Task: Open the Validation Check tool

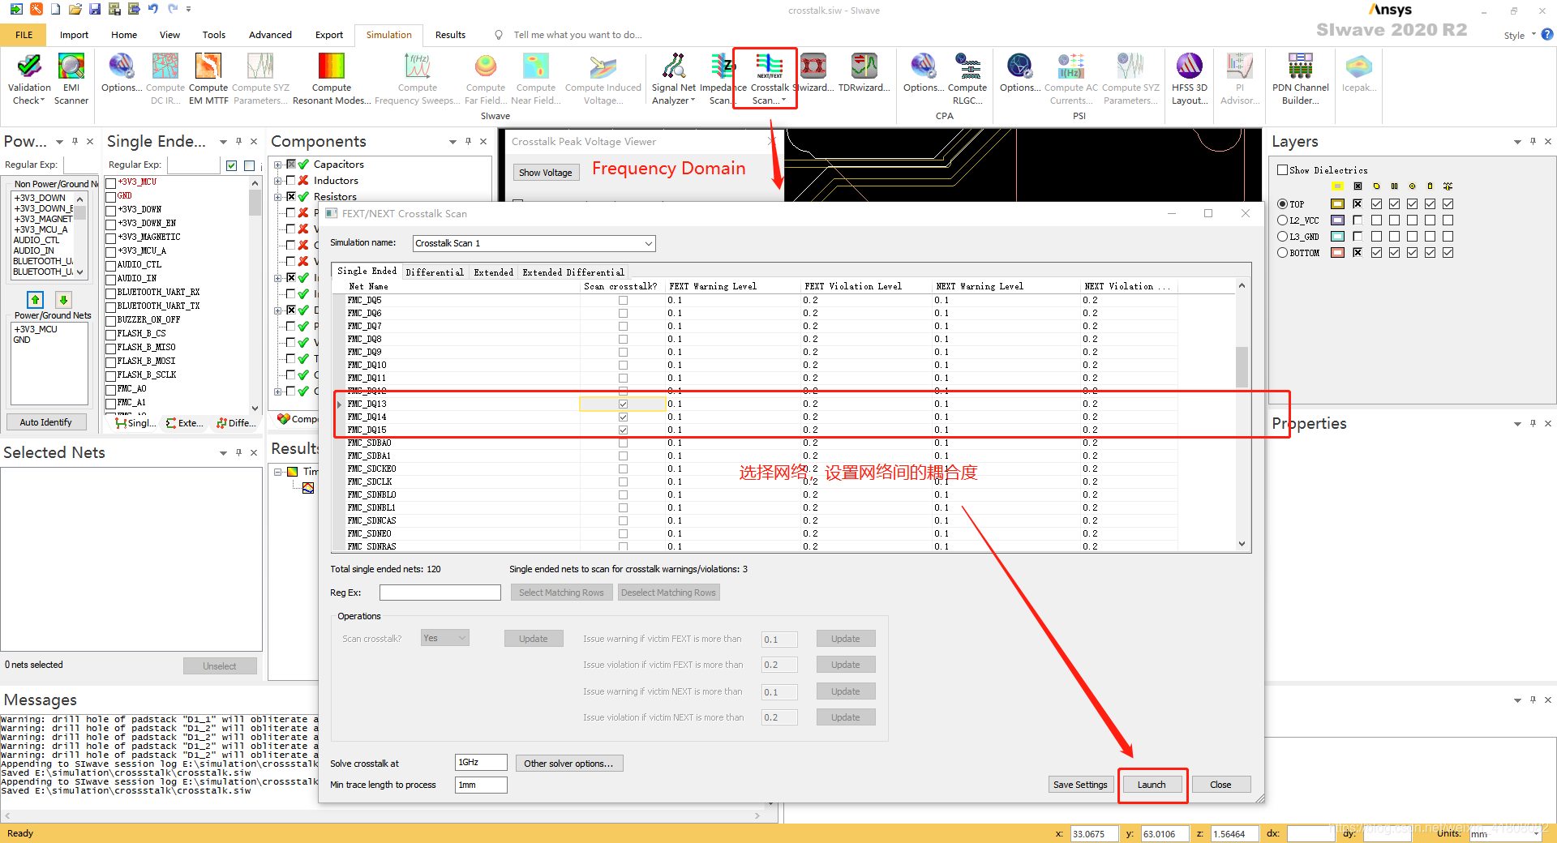Action: 29,79
